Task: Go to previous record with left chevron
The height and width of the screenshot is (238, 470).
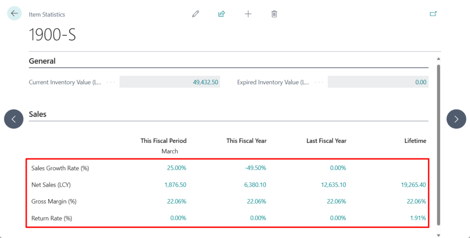Action: tap(14, 119)
